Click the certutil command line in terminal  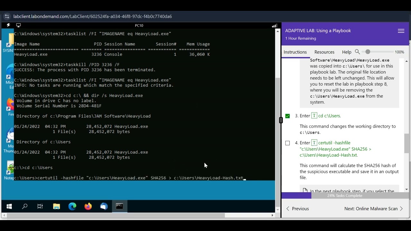click(x=130, y=178)
